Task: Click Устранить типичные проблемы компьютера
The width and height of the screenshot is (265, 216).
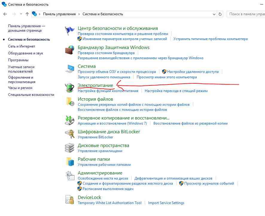Action: (x=210, y=39)
